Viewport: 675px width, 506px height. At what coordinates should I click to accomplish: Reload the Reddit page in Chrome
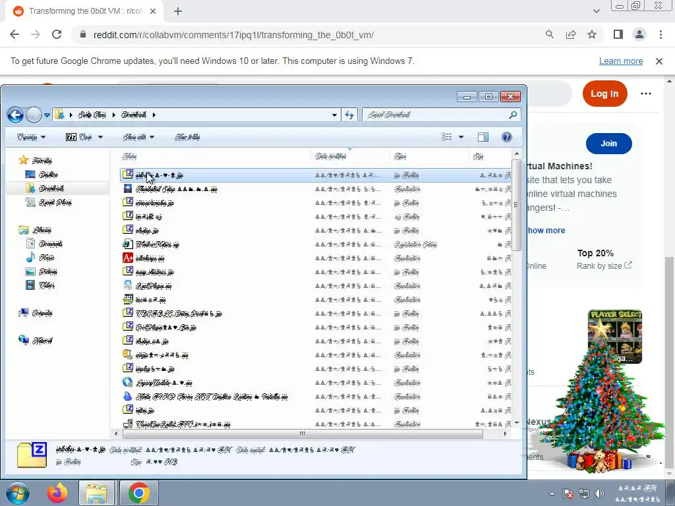(x=57, y=34)
